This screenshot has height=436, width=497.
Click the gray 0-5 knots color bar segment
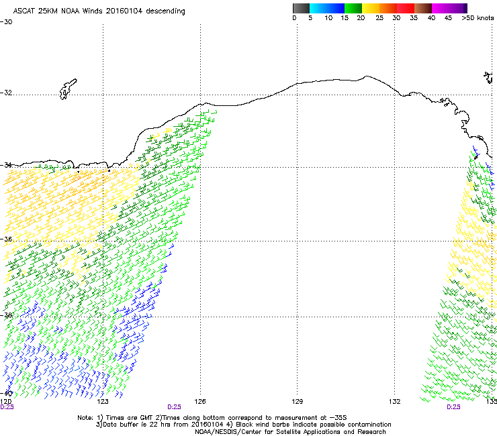click(301, 8)
